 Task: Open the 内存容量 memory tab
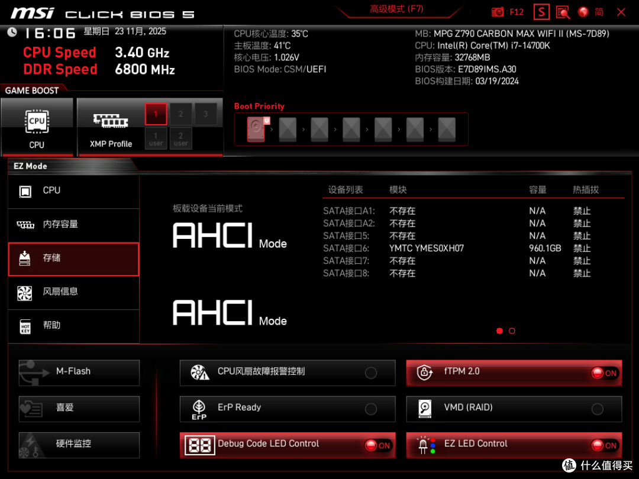(74, 225)
